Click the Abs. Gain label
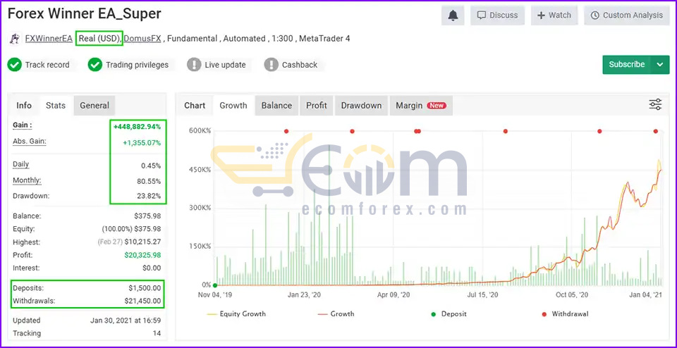The width and height of the screenshot is (677, 348). [x=30, y=142]
